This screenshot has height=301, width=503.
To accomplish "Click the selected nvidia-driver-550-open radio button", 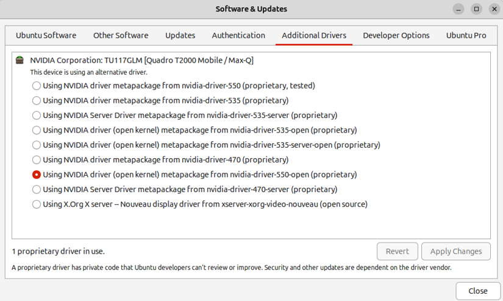I will (37, 175).
